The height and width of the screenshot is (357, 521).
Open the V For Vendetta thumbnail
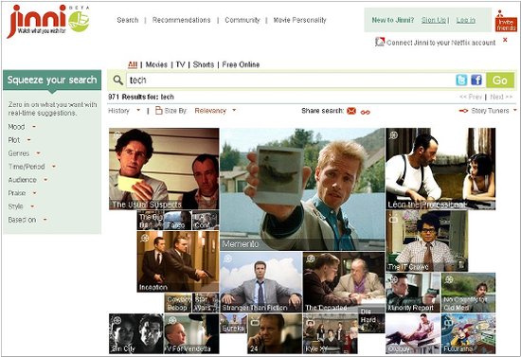point(191,333)
